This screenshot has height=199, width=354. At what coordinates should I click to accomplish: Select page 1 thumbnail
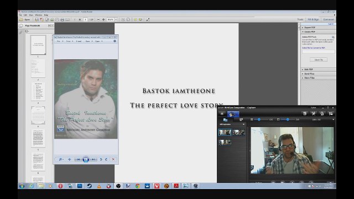[38, 45]
